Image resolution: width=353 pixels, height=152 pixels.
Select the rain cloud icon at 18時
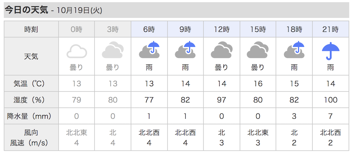pyautogui.click(x=294, y=50)
